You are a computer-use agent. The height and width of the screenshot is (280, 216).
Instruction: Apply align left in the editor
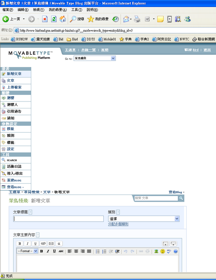[70, 251]
